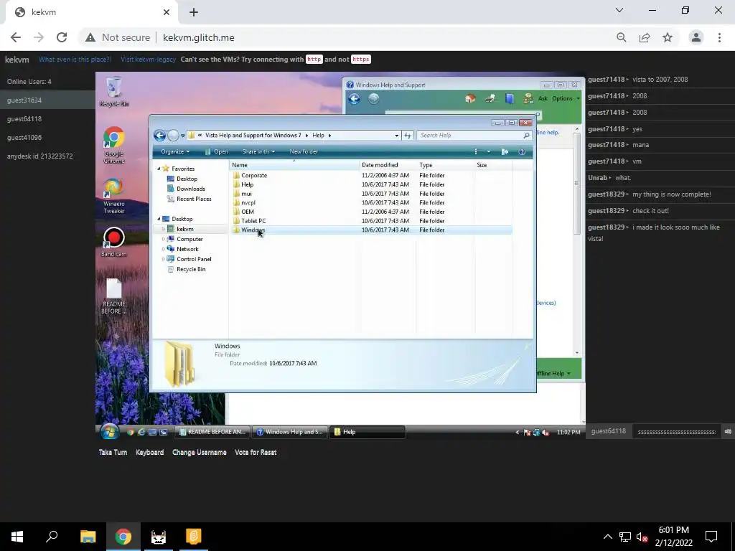735x551 pixels.
Task: Open Organize dropdown menu
Action: [x=175, y=152]
